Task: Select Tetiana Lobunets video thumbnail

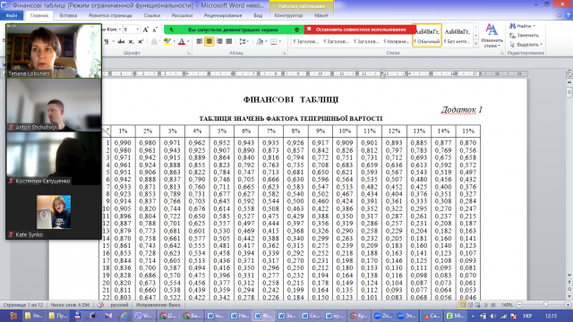Action: point(54,51)
